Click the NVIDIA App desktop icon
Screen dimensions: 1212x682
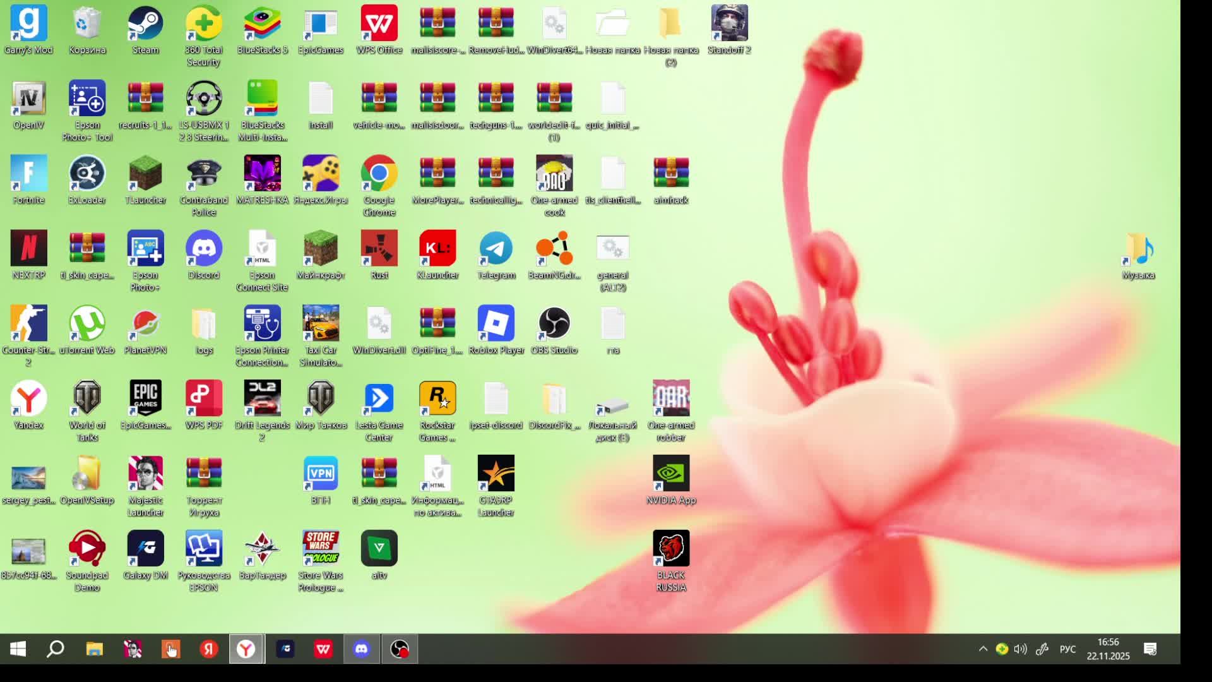670,474
